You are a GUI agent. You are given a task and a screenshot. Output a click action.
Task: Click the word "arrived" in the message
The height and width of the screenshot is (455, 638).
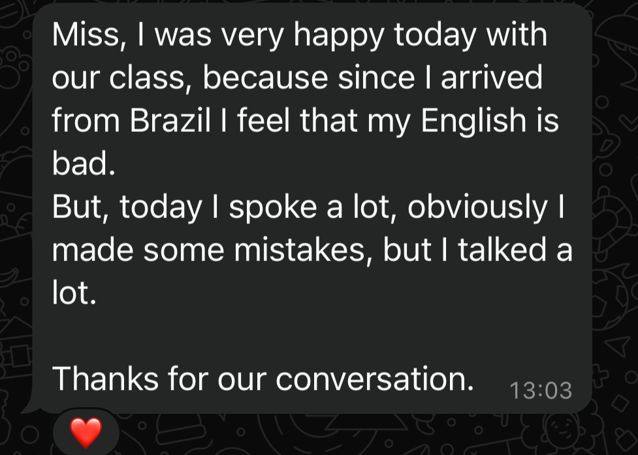[x=491, y=78]
